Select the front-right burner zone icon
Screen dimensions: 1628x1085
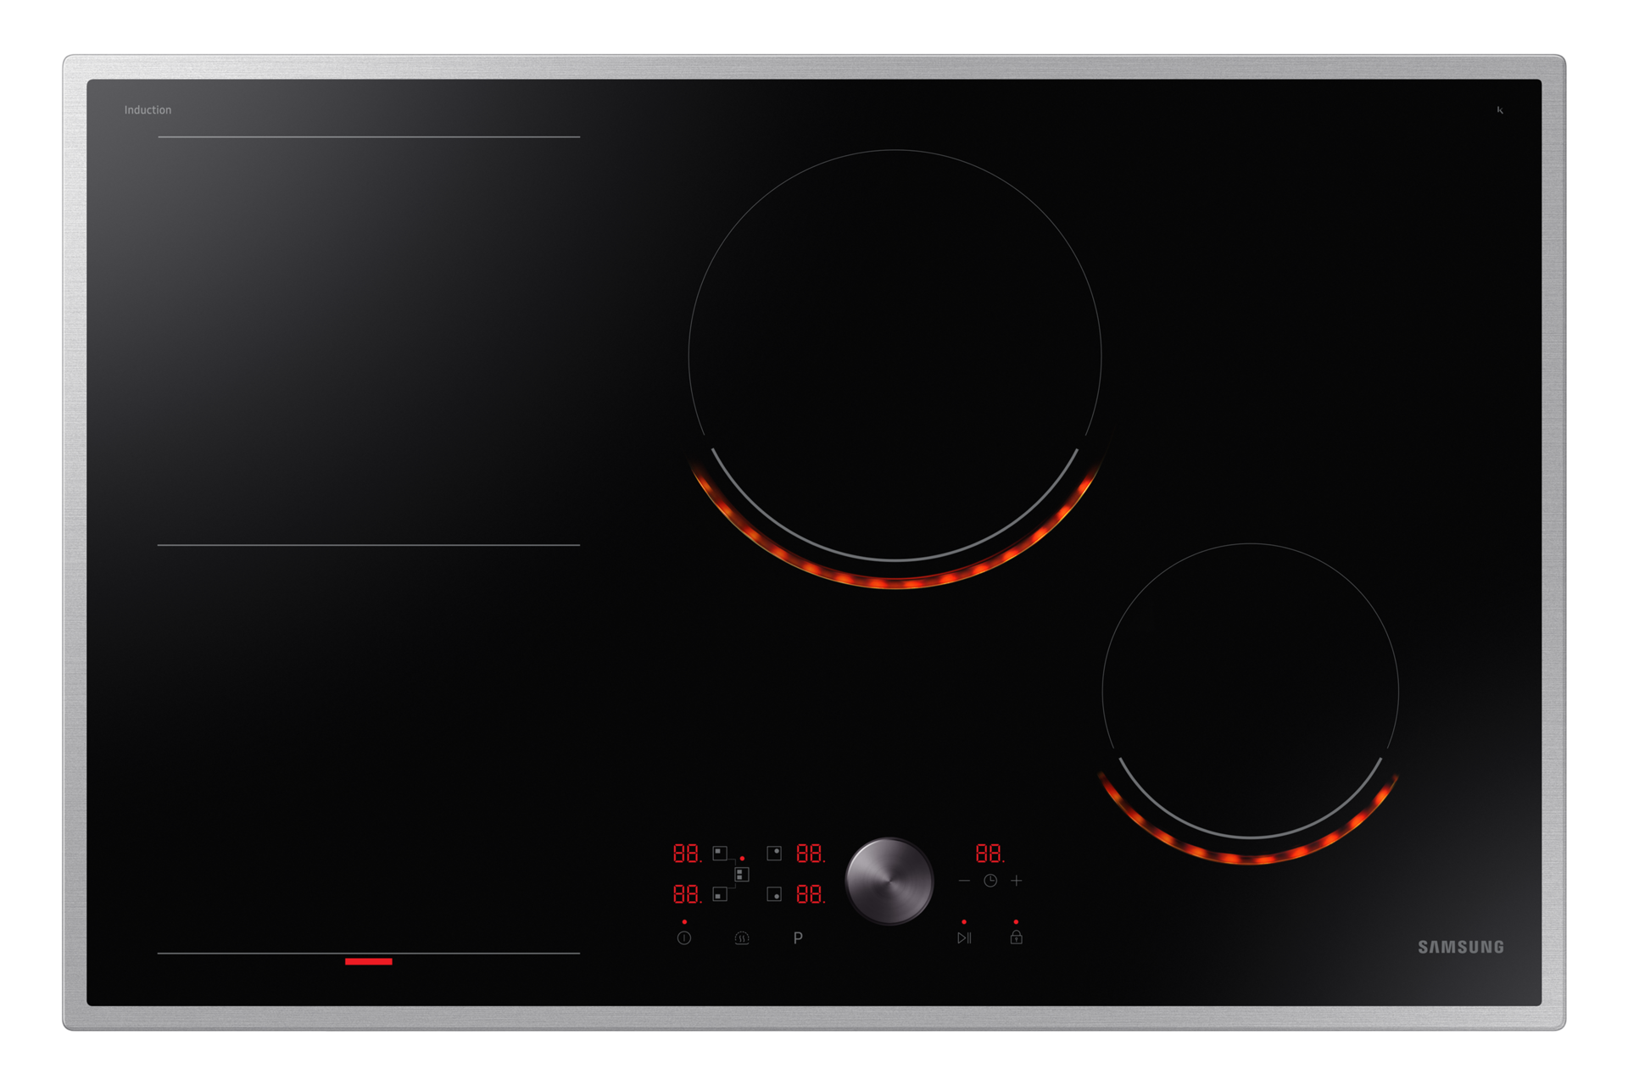click(x=774, y=894)
